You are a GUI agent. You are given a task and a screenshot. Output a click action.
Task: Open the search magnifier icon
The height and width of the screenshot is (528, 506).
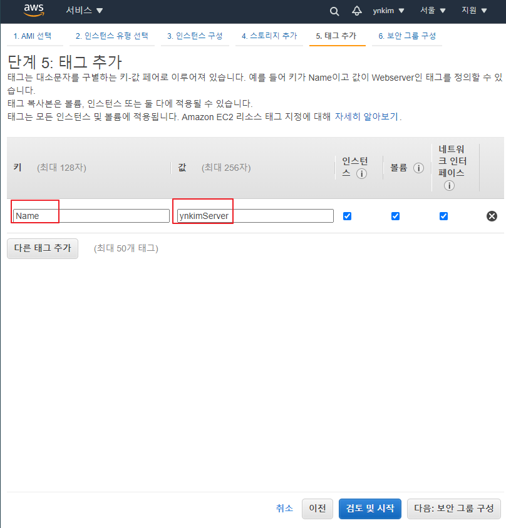tap(334, 11)
